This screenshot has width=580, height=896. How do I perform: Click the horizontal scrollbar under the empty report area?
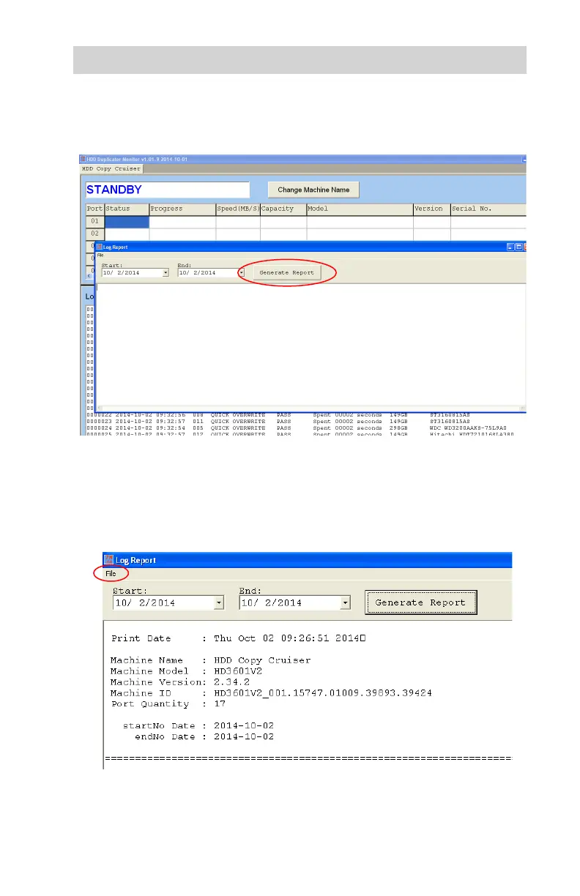308,408
